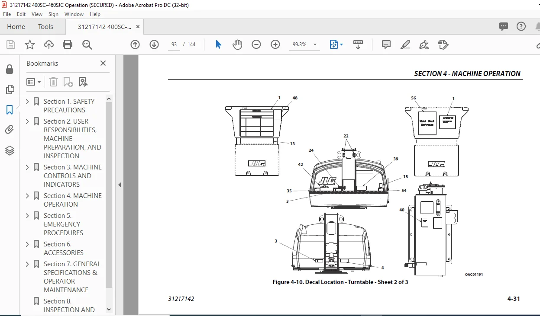This screenshot has width=540, height=316.
Task: Click the stamp tool icon
Action: point(443,45)
